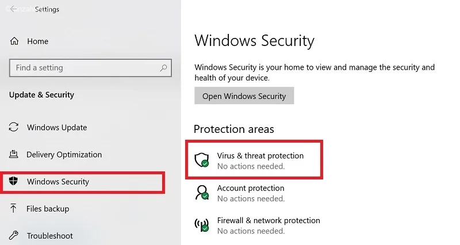Screen dimensions: 460x245
Task: Click the Windows Security shield icon in sidebar
Action: pos(14,182)
